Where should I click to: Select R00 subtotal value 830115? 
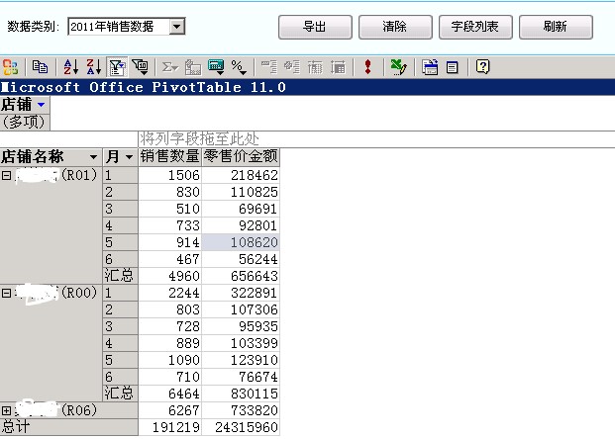pyautogui.click(x=241, y=394)
